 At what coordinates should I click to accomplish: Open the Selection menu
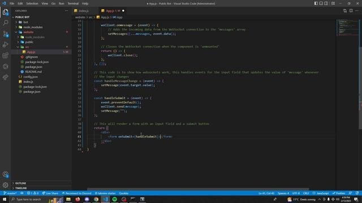coord(32,3)
